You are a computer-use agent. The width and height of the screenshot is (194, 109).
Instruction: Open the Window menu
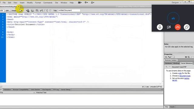click(x=64, y=3)
